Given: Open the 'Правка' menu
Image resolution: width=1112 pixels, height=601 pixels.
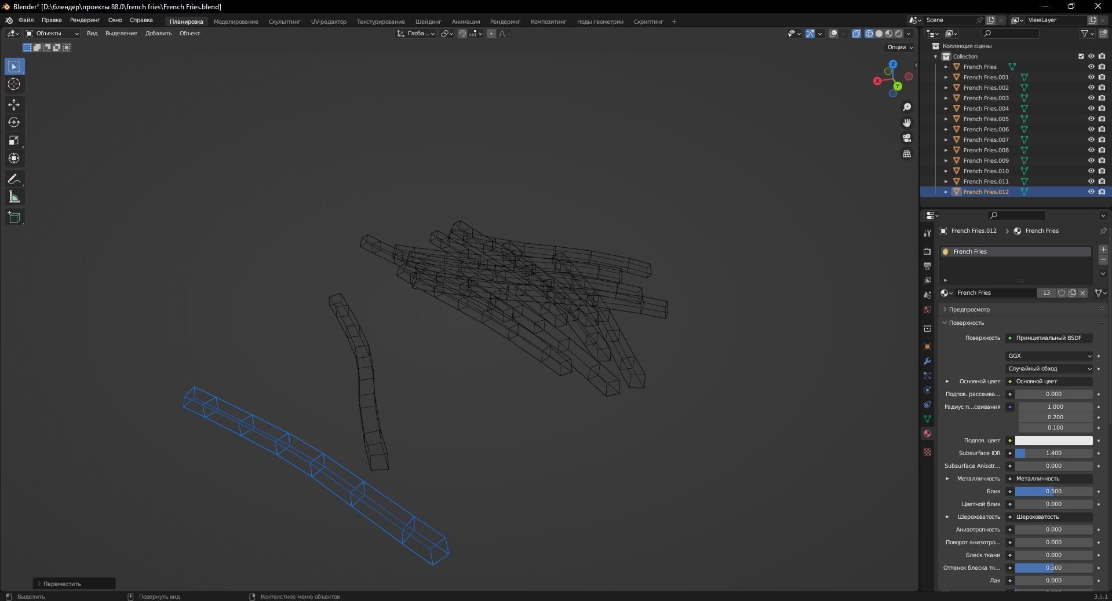Looking at the screenshot, I should 52,20.
